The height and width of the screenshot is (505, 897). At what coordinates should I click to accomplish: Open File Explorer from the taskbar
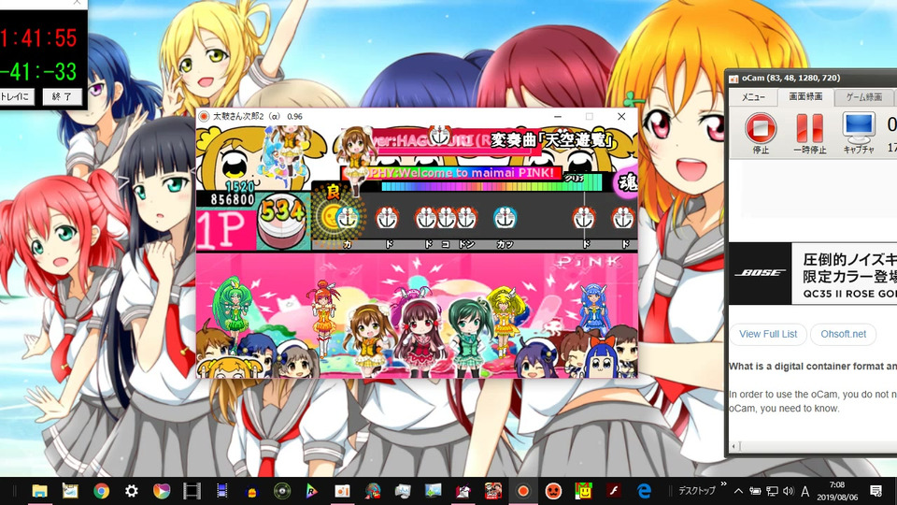(39, 491)
